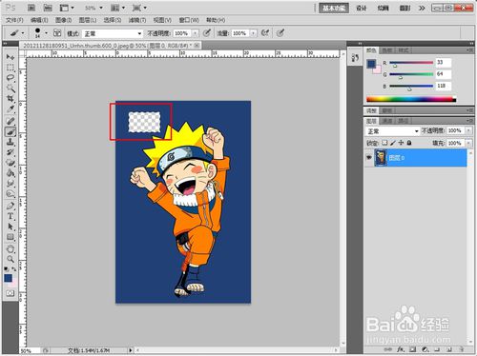Screen dimensions: 477x356
Task: Open the flow slider arrow in options bar
Action: point(253,33)
